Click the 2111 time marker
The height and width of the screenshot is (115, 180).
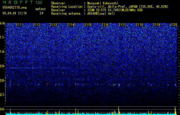coord(19,25)
